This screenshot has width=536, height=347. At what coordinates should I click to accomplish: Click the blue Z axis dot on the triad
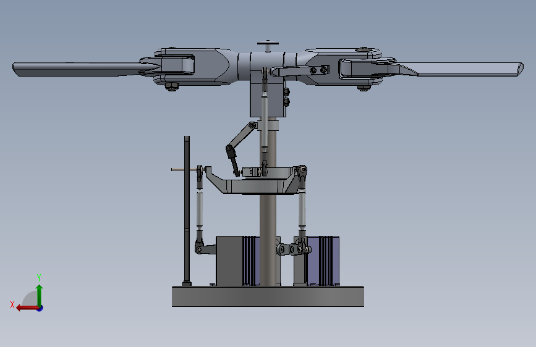click(x=40, y=308)
